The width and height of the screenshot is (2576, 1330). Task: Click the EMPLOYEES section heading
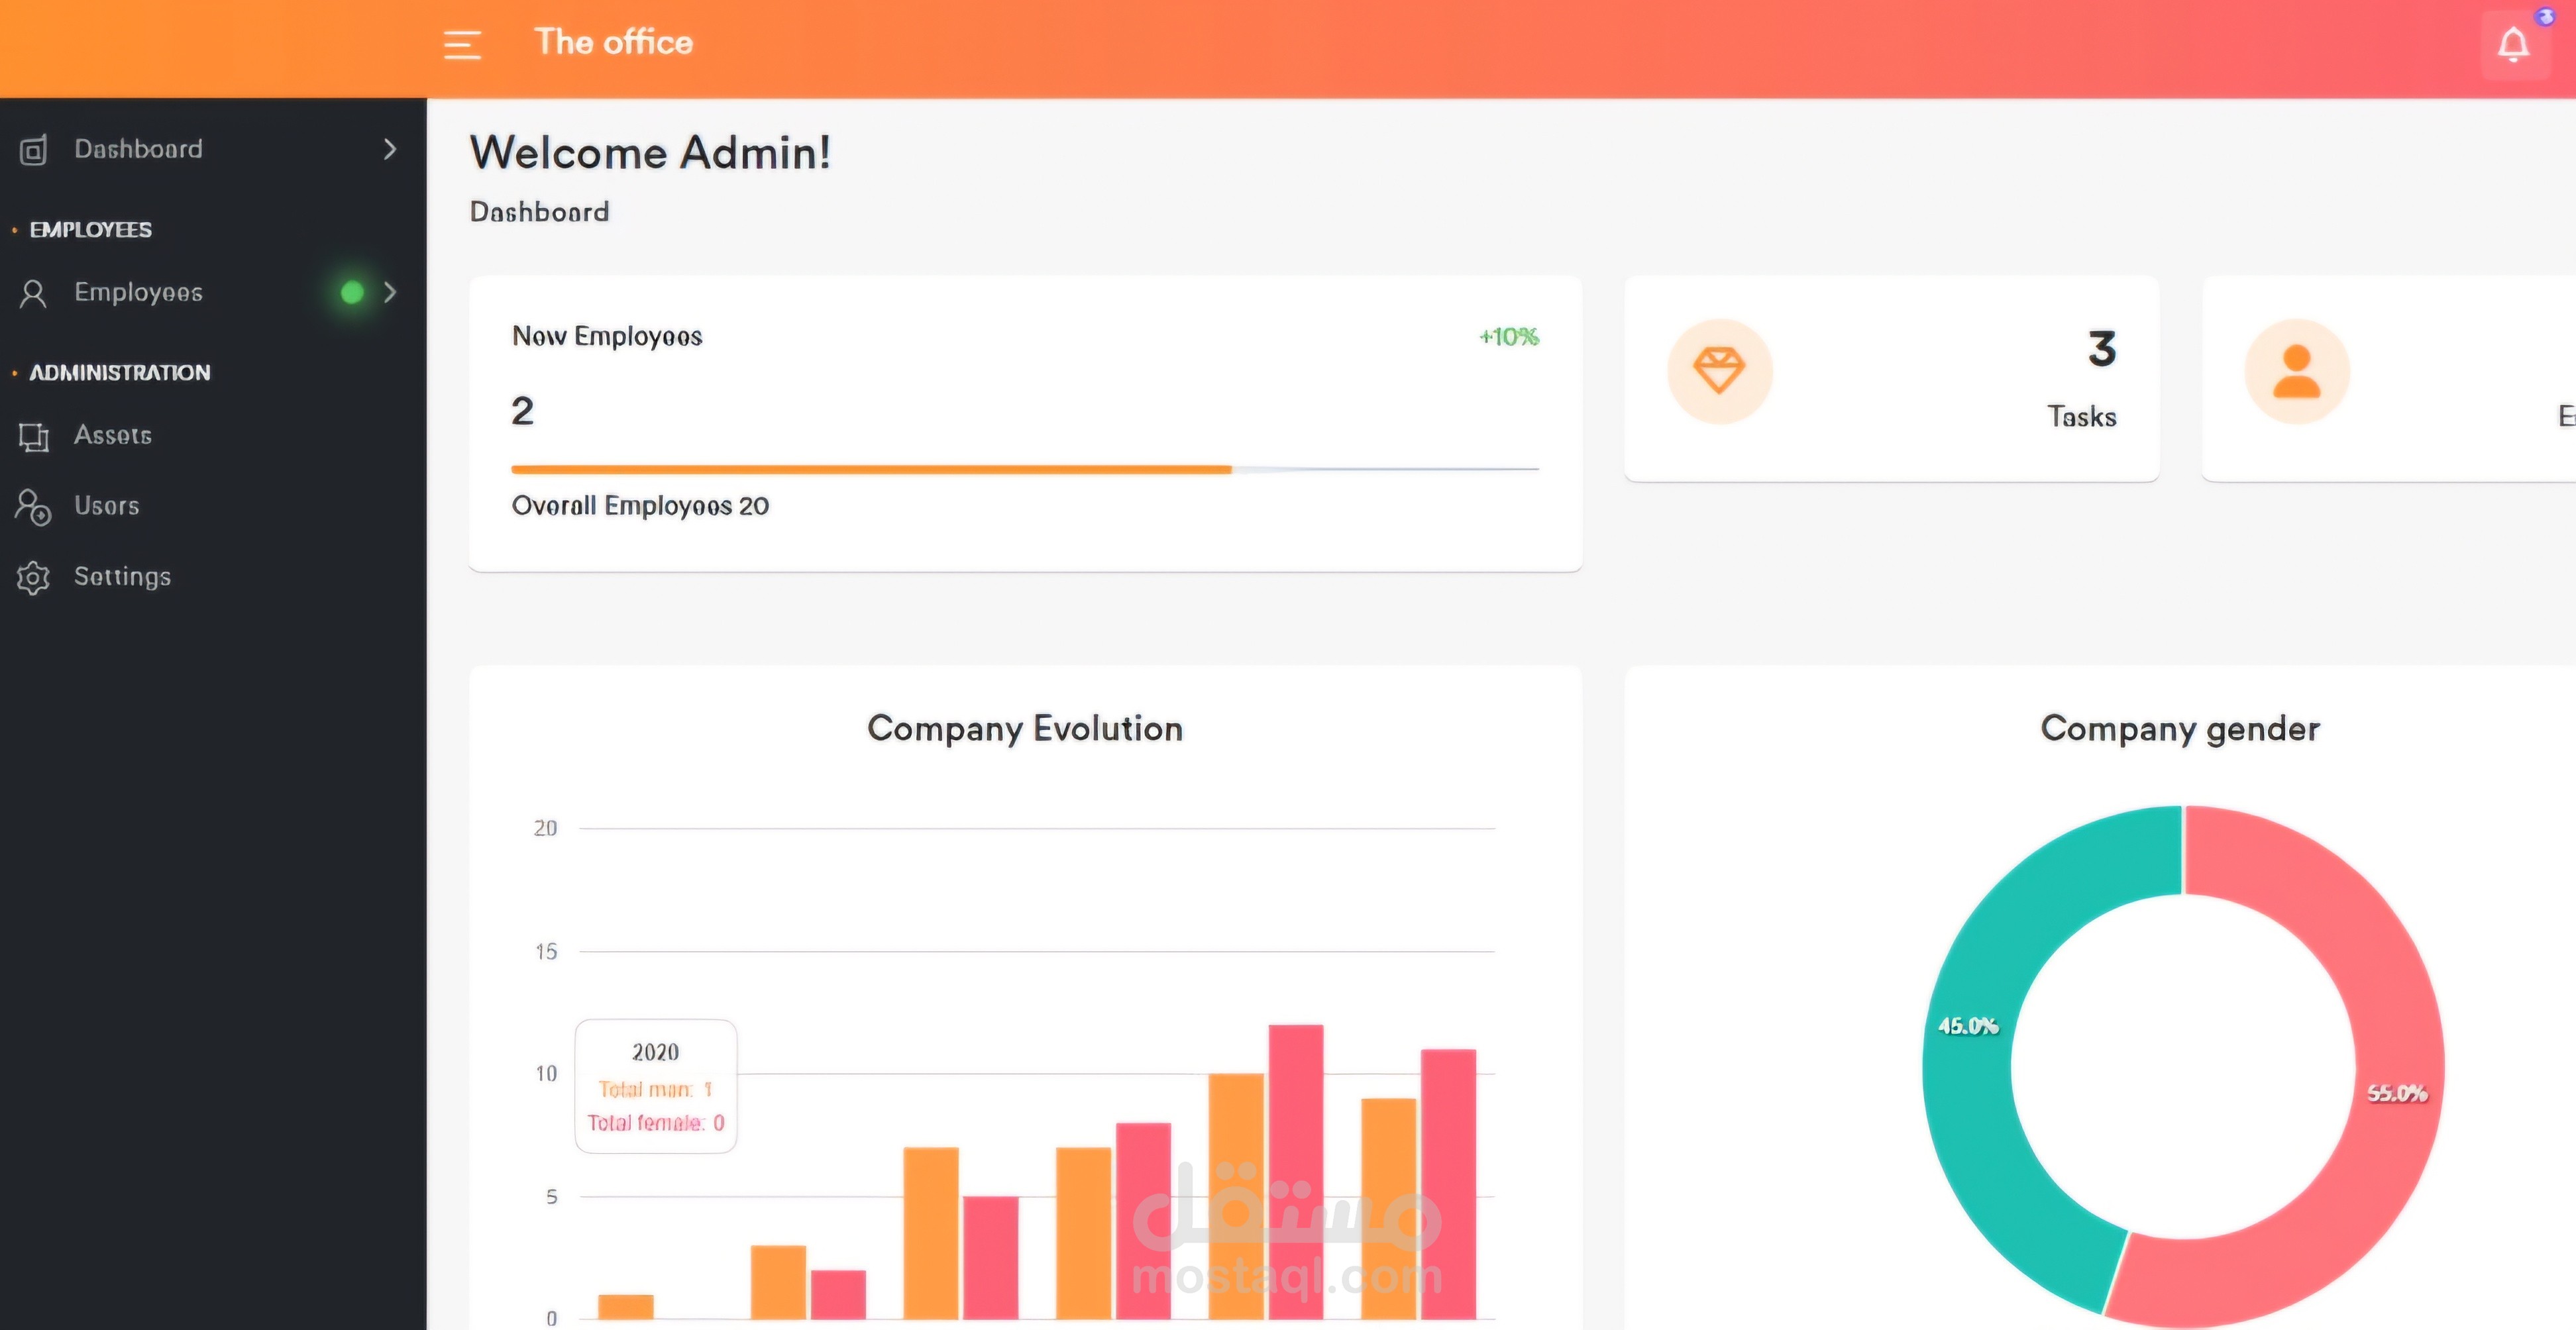click(91, 230)
